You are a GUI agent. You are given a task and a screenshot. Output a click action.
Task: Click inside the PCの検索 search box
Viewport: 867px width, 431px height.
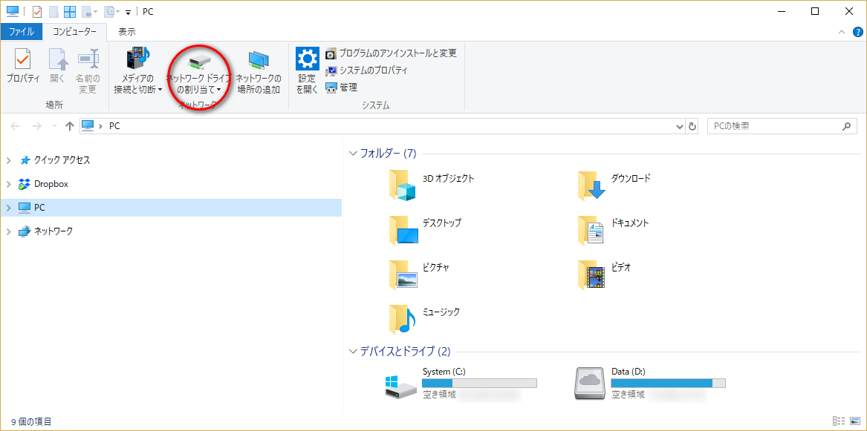coord(773,126)
